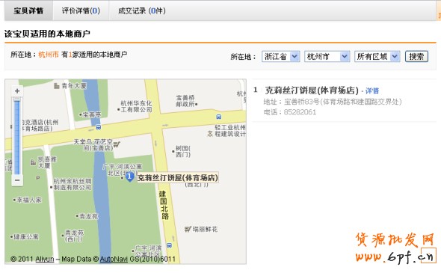Click the building icon beside 青年大厦
This screenshot has width=441, height=273.
point(57,85)
